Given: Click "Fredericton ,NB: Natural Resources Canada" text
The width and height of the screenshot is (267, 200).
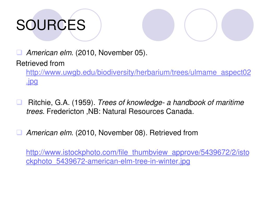Looking at the screenshot, I should click(119, 111).
